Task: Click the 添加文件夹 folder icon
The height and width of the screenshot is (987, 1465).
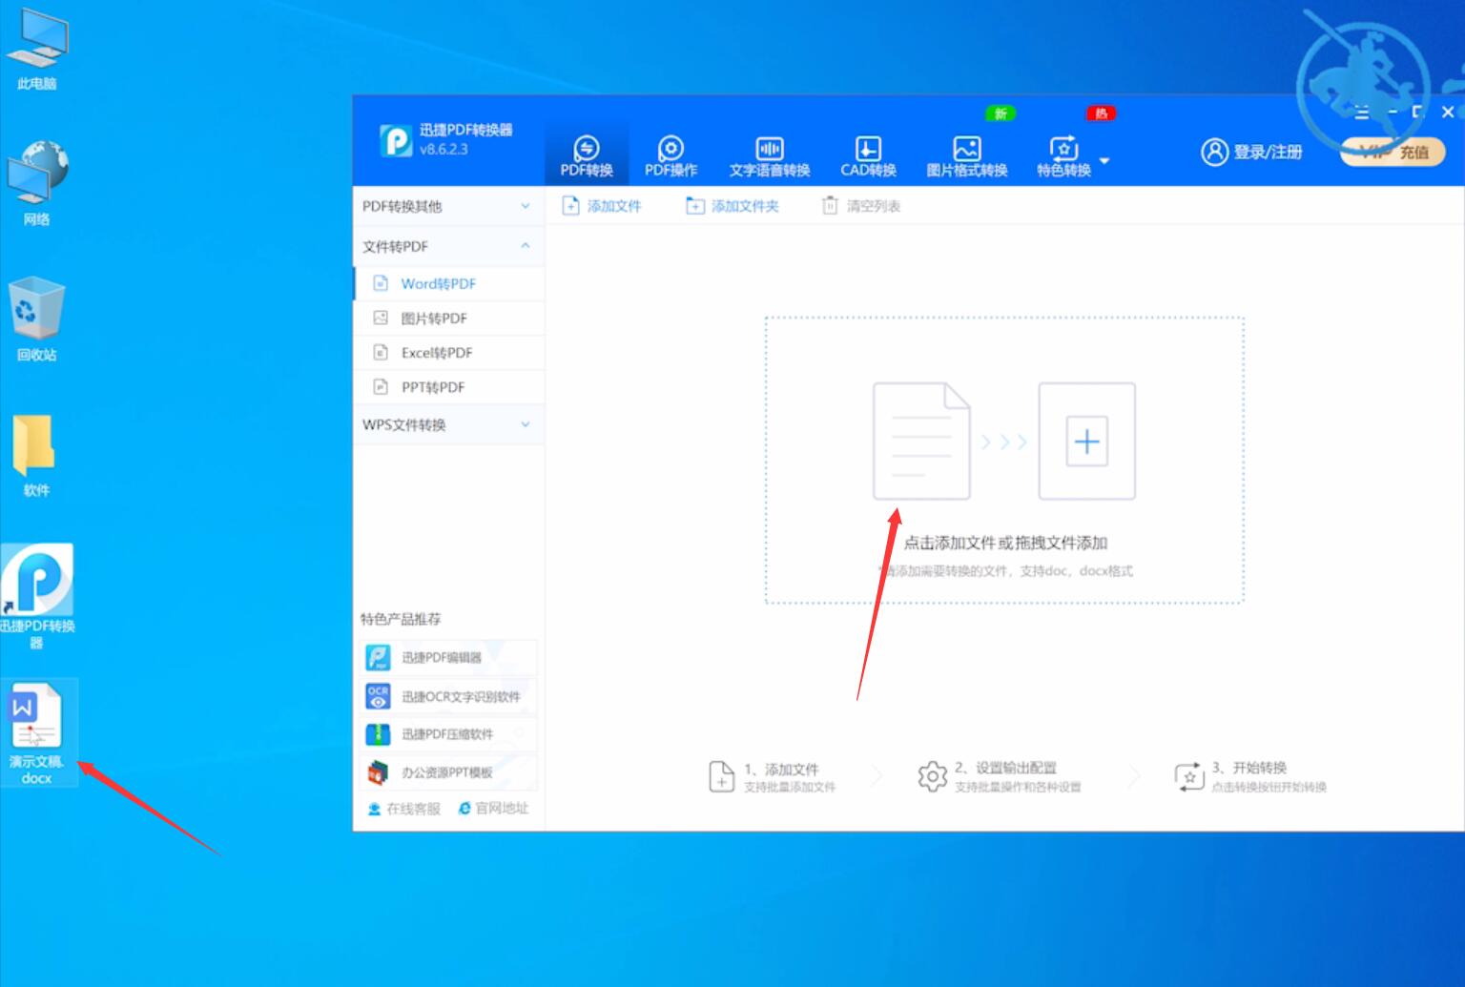Action: coord(695,206)
